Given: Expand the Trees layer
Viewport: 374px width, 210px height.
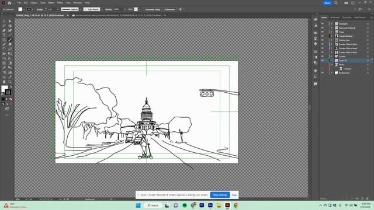Looking at the screenshot, I should click(x=331, y=32).
